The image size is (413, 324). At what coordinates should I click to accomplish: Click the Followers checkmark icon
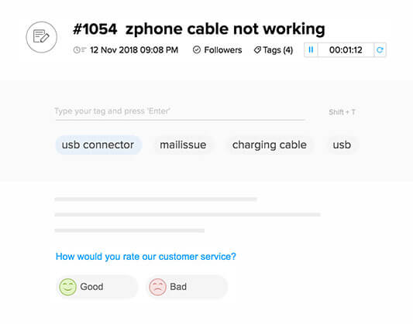pos(197,49)
